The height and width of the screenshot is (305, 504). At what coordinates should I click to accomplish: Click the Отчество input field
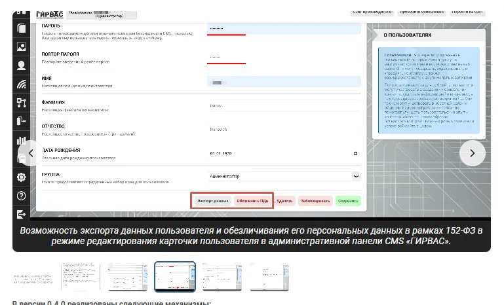point(284,130)
